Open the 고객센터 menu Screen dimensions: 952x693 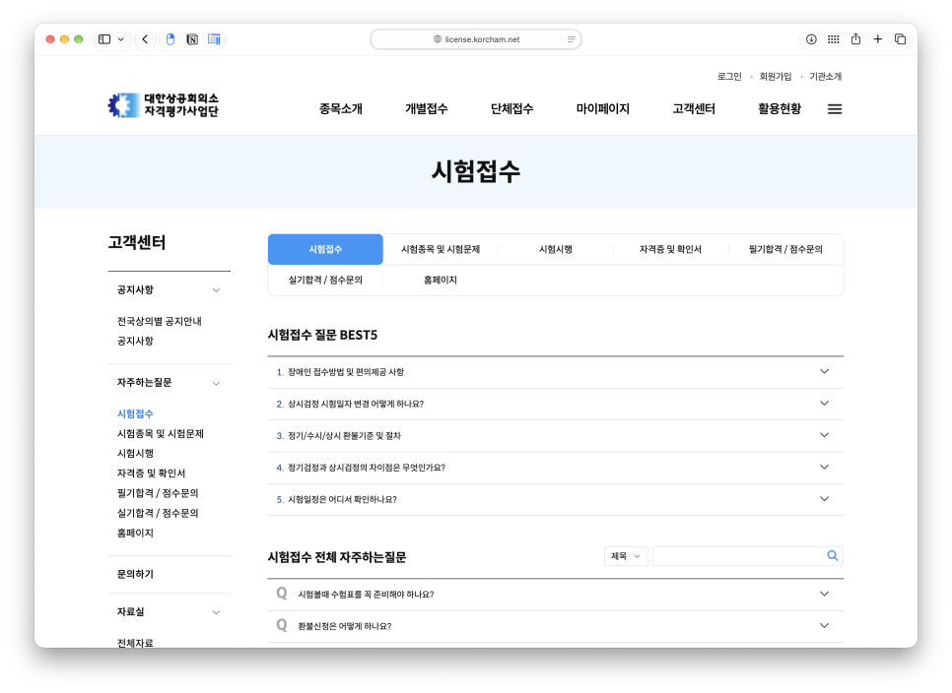694,109
